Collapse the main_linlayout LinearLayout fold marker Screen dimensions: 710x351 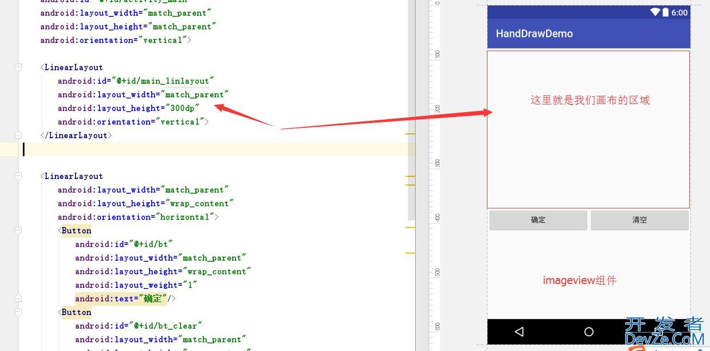[x=18, y=67]
